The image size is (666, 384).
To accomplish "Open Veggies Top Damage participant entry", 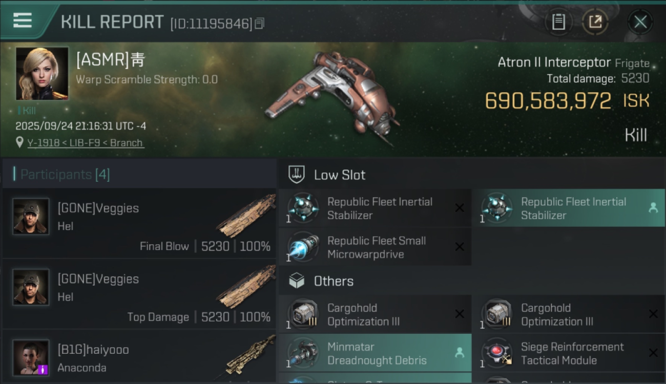I will pyautogui.click(x=139, y=294).
